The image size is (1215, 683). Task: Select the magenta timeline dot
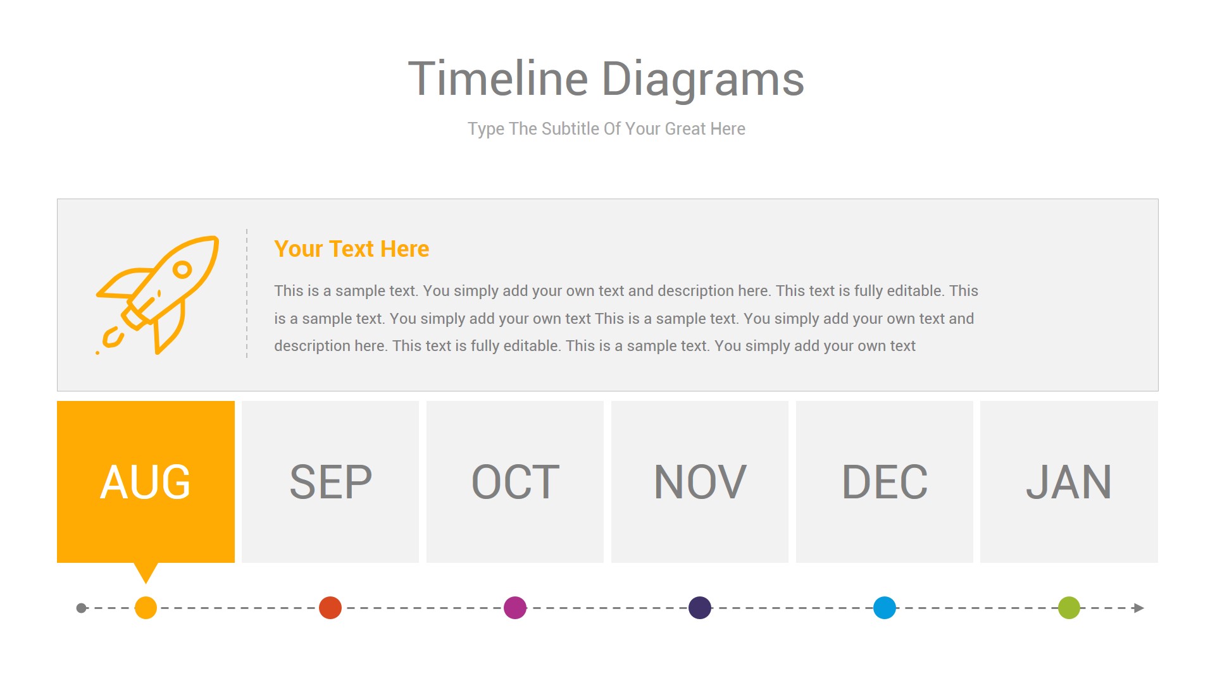click(x=515, y=608)
